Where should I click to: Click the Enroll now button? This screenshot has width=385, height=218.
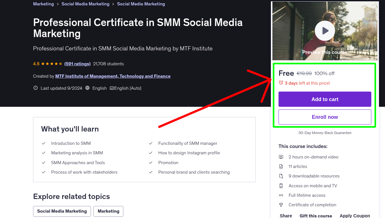pos(325,117)
